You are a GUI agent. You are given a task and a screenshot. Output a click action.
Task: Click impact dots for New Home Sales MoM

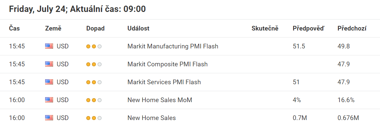coord(94,100)
